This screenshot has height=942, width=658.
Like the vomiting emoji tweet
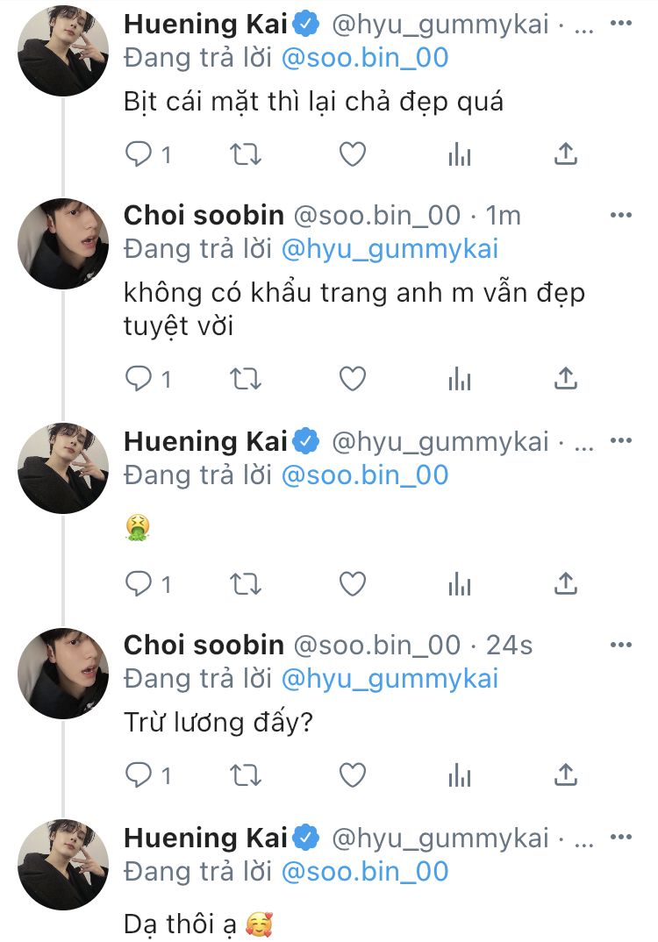pyautogui.click(x=352, y=583)
